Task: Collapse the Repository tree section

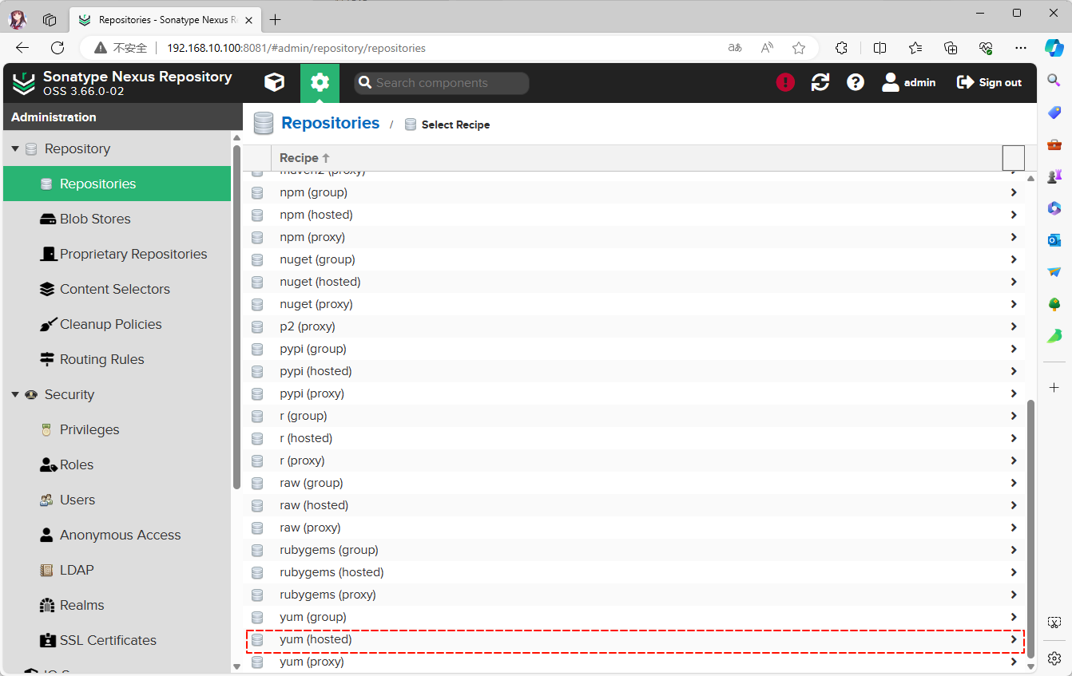Action: coord(15,149)
